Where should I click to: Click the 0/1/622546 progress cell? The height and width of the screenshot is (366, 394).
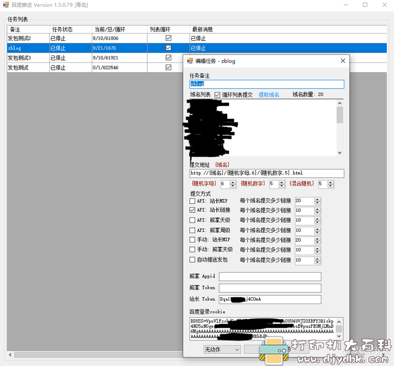[119, 67]
